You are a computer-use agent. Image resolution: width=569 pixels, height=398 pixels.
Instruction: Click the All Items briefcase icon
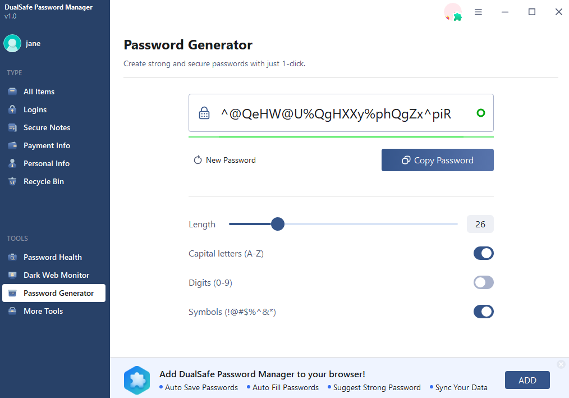[12, 92]
